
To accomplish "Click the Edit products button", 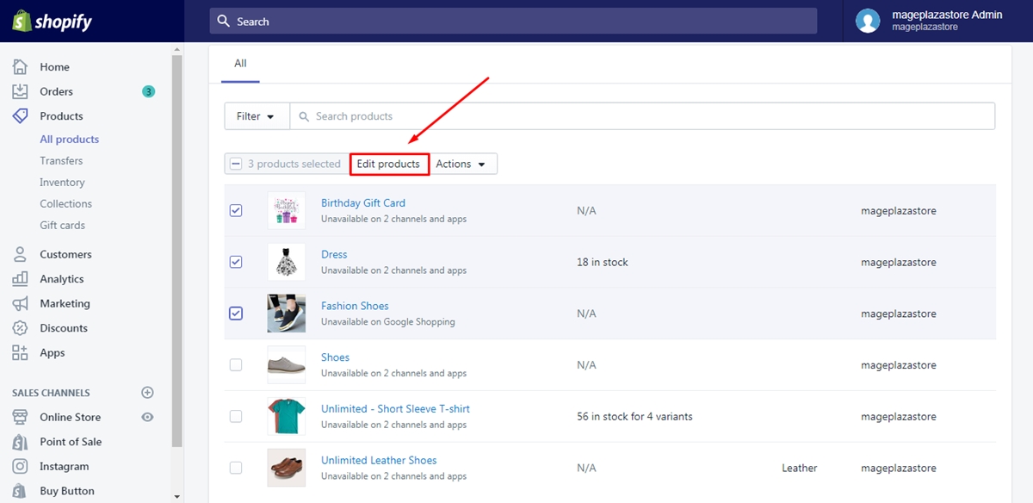I will (389, 164).
